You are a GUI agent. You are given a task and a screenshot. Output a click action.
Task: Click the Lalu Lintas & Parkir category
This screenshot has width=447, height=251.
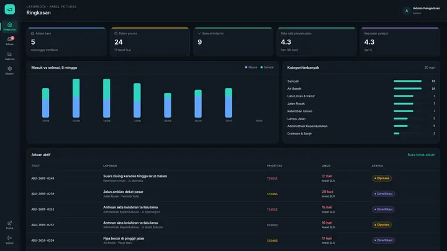click(x=301, y=96)
